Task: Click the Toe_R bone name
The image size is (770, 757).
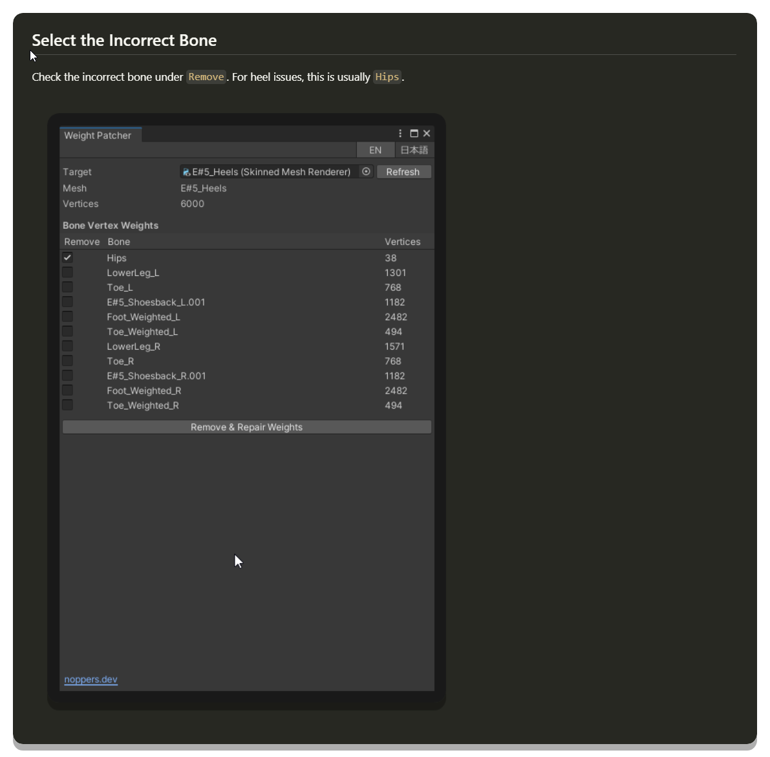Action: coord(120,361)
